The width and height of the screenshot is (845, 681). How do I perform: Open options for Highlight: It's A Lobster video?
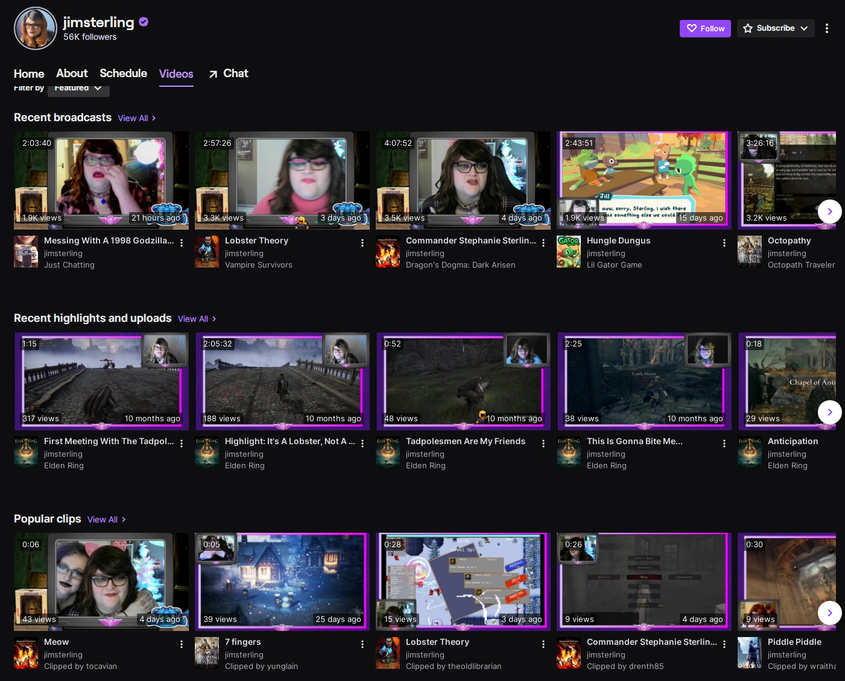[x=362, y=444]
